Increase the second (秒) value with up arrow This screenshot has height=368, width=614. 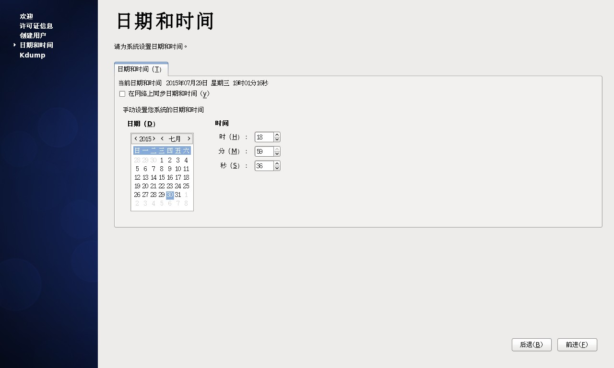(x=277, y=163)
